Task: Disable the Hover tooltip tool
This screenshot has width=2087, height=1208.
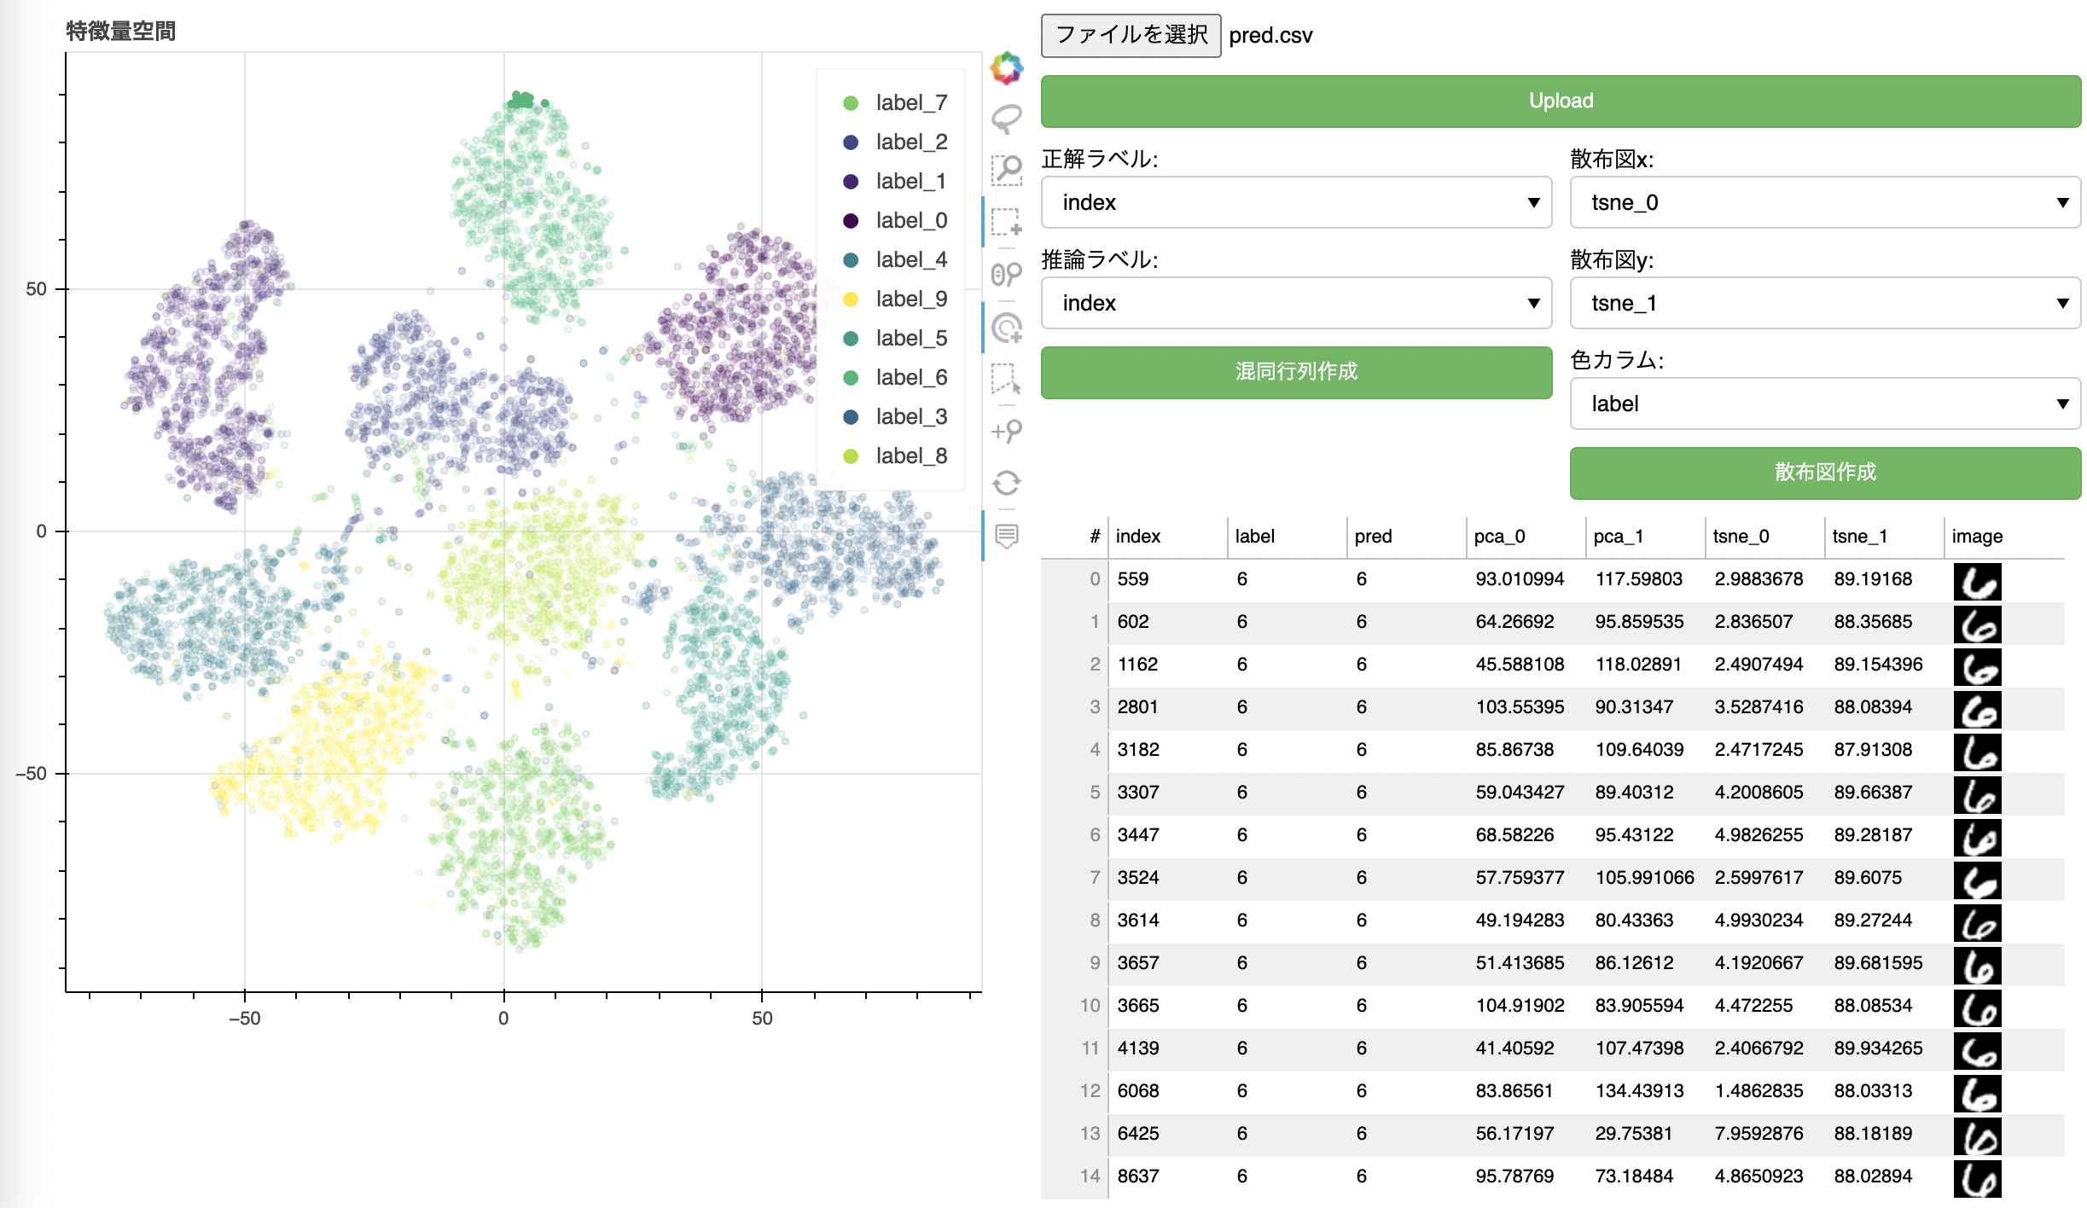Action: [1007, 536]
